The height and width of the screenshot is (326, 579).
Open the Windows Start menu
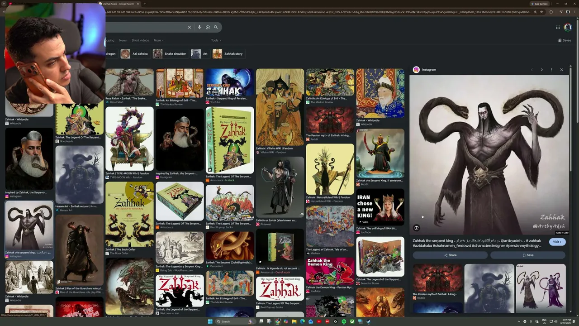coord(210,321)
